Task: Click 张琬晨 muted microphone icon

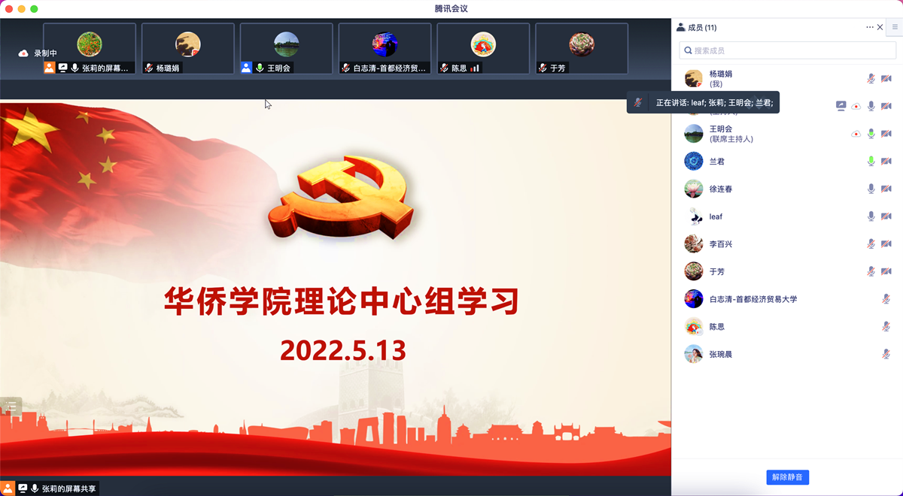Action: click(x=886, y=354)
